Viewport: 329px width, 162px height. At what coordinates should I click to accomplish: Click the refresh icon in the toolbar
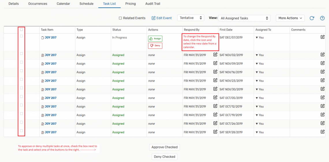(x=312, y=18)
